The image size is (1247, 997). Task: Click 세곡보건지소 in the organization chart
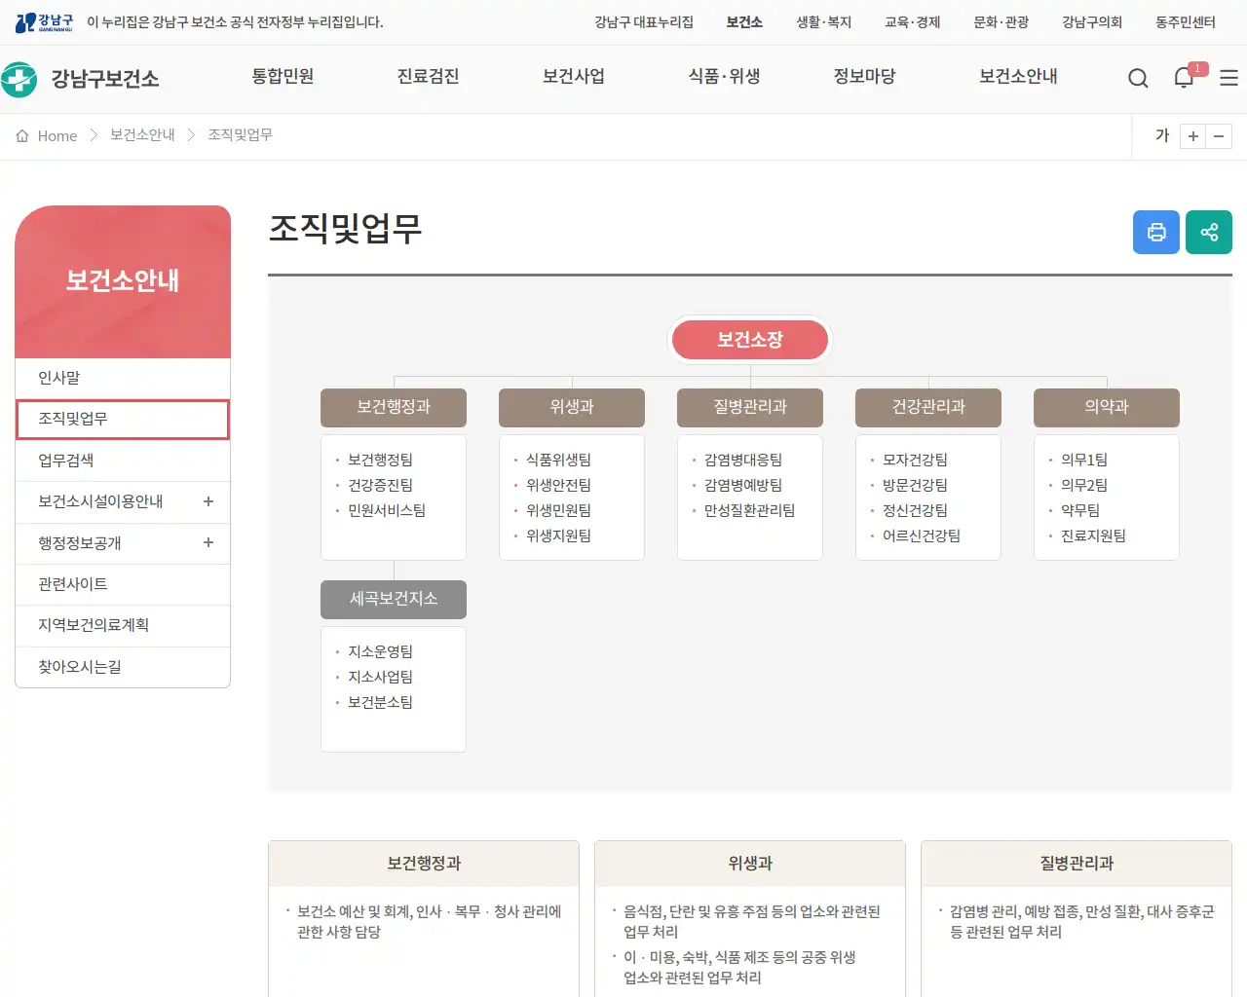394,600
